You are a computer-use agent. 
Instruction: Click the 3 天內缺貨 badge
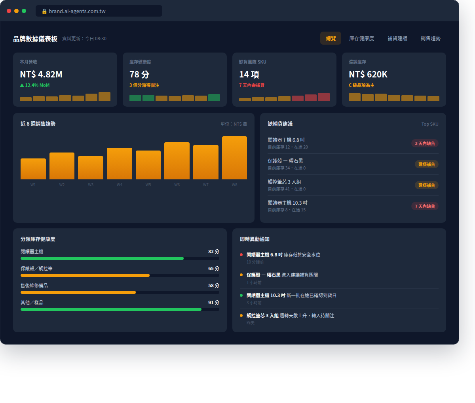click(425, 143)
